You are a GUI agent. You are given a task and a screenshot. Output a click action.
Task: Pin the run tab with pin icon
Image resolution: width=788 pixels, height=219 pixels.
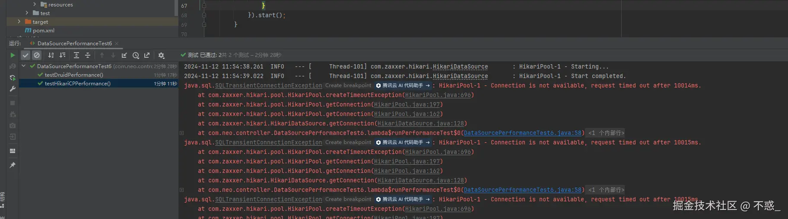13,165
